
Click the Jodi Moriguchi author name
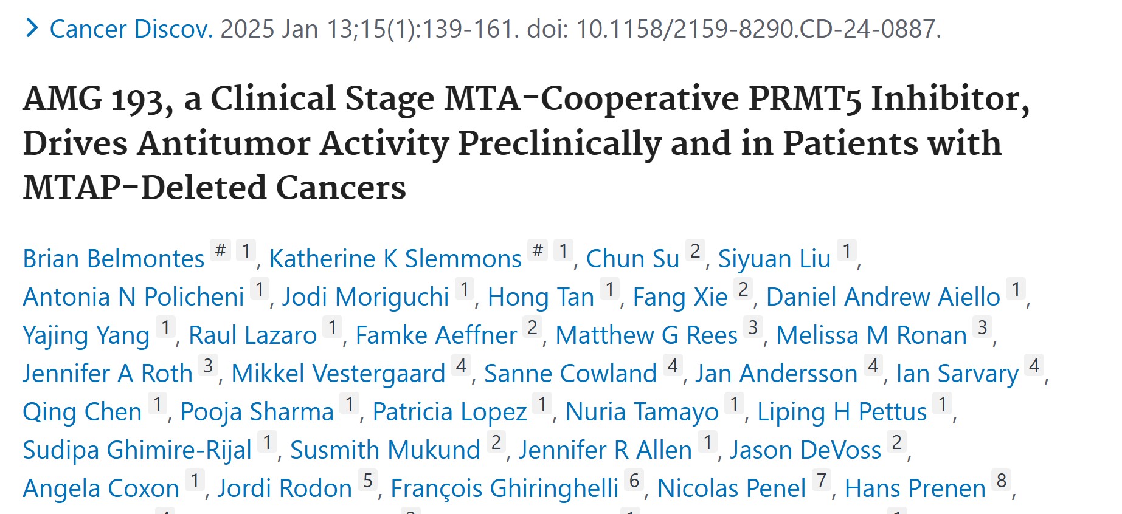pyautogui.click(x=365, y=297)
